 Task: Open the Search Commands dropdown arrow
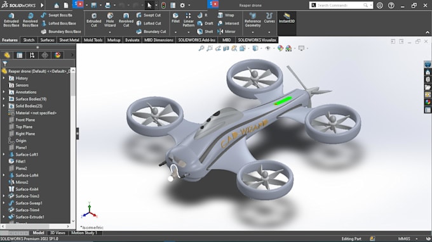[371, 5]
